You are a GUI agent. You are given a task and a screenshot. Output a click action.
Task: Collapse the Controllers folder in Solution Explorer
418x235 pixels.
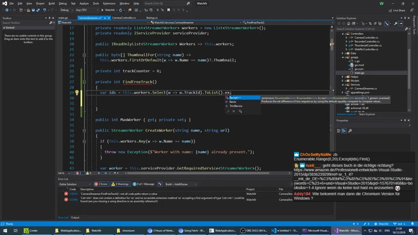(x=343, y=34)
